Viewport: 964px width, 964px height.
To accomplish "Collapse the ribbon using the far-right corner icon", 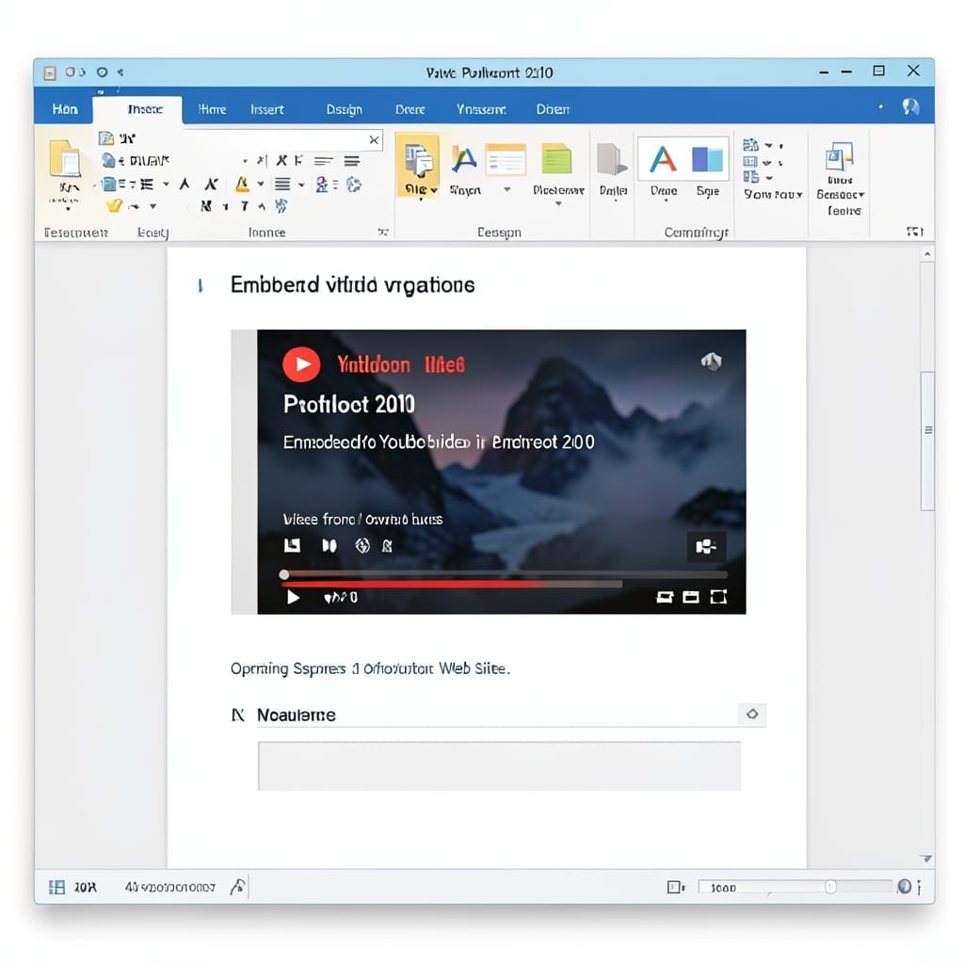I will pos(915,232).
